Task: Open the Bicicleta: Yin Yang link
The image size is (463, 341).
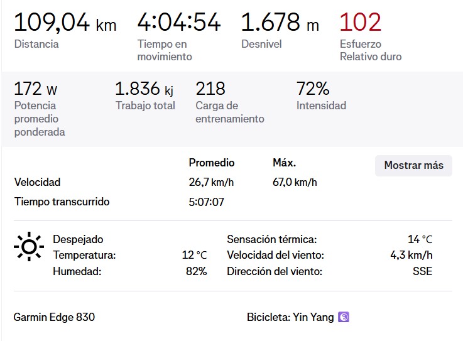Action: (290, 317)
